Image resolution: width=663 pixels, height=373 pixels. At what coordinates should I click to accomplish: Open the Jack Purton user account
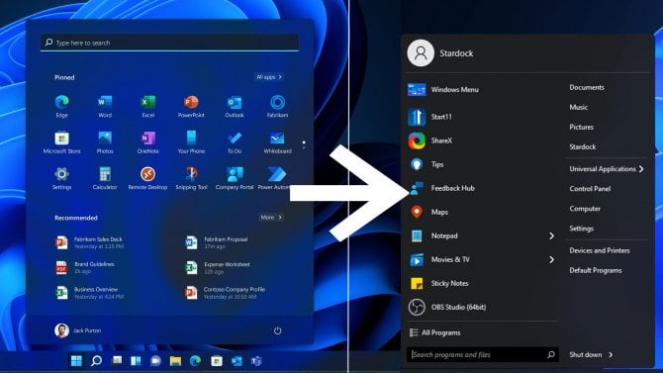tap(78, 330)
